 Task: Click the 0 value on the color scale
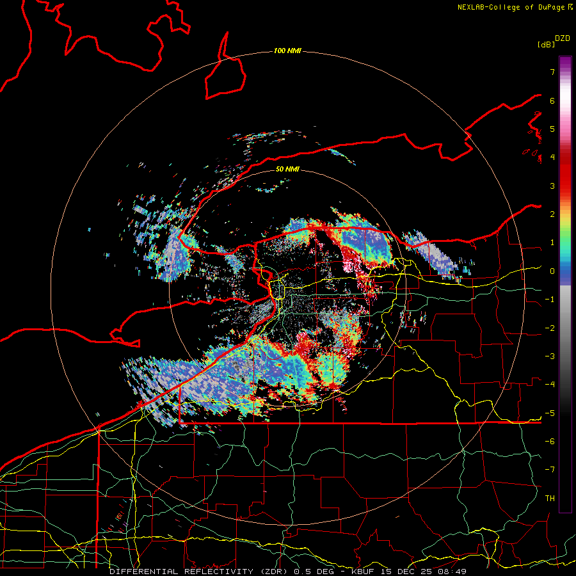pyautogui.click(x=552, y=271)
